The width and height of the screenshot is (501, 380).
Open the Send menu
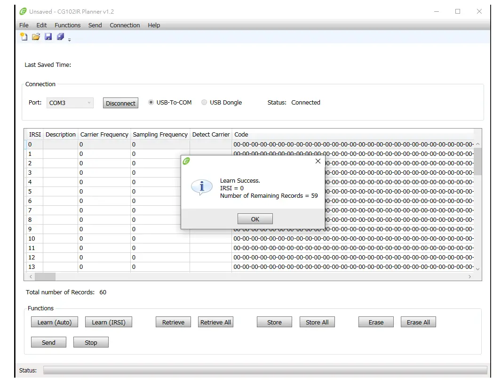pyautogui.click(x=95, y=25)
